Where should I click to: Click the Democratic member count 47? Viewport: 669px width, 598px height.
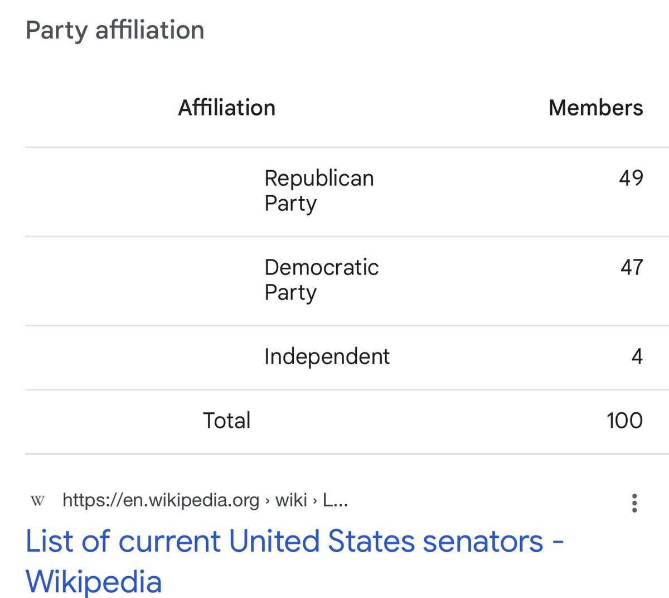click(x=631, y=267)
